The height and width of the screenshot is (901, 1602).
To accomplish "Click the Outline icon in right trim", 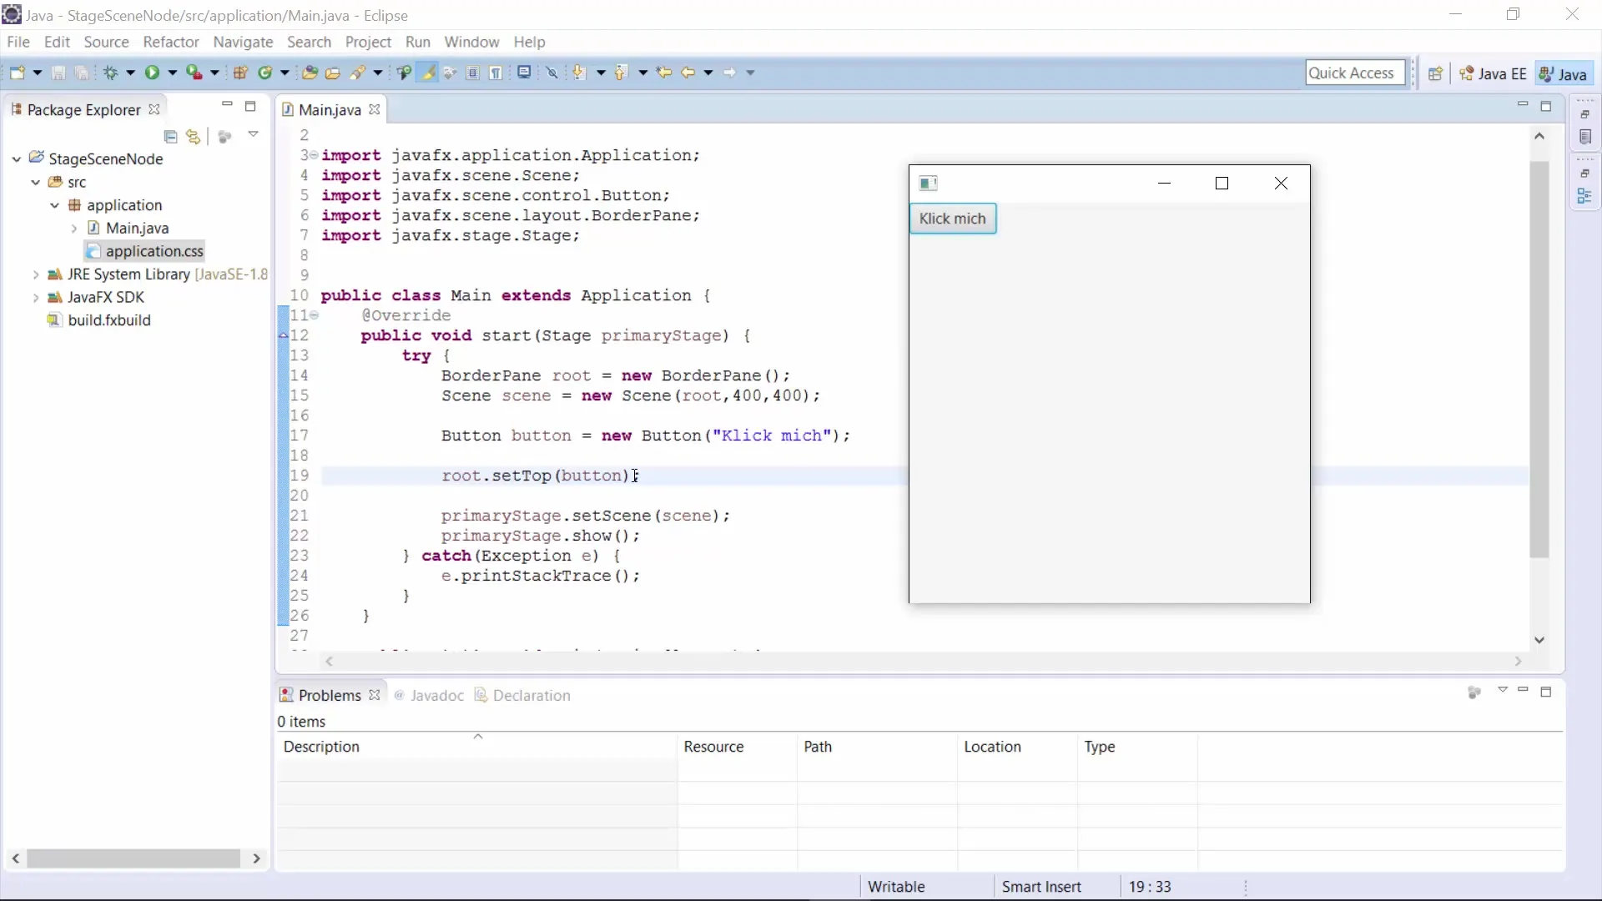I will click(x=1585, y=196).
